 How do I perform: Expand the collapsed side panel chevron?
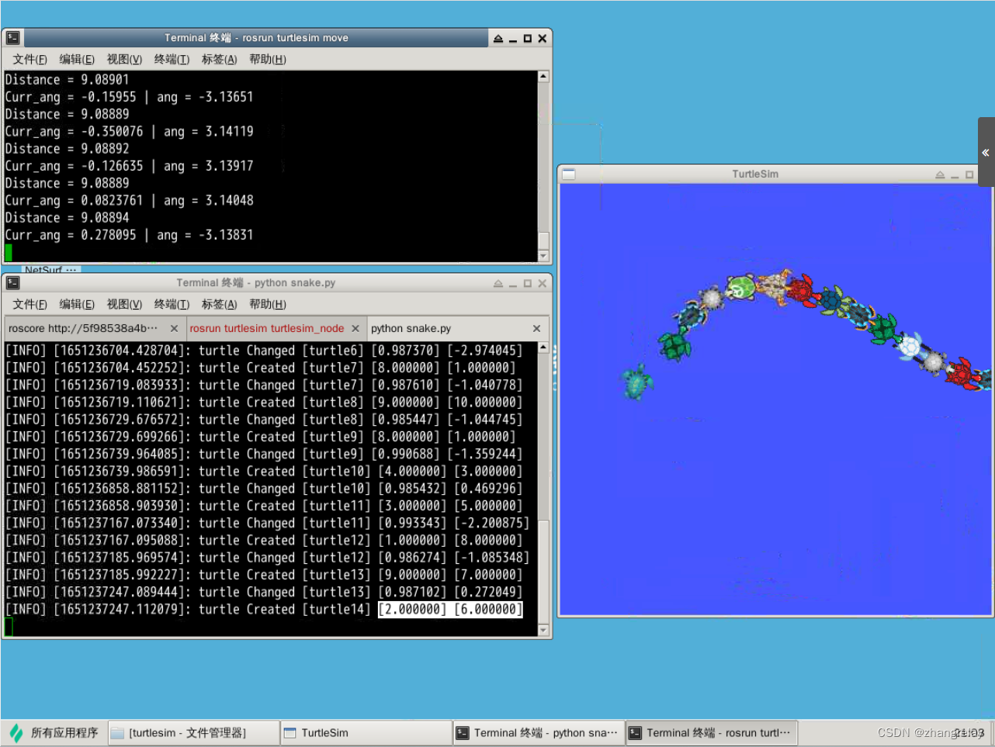pyautogui.click(x=986, y=153)
